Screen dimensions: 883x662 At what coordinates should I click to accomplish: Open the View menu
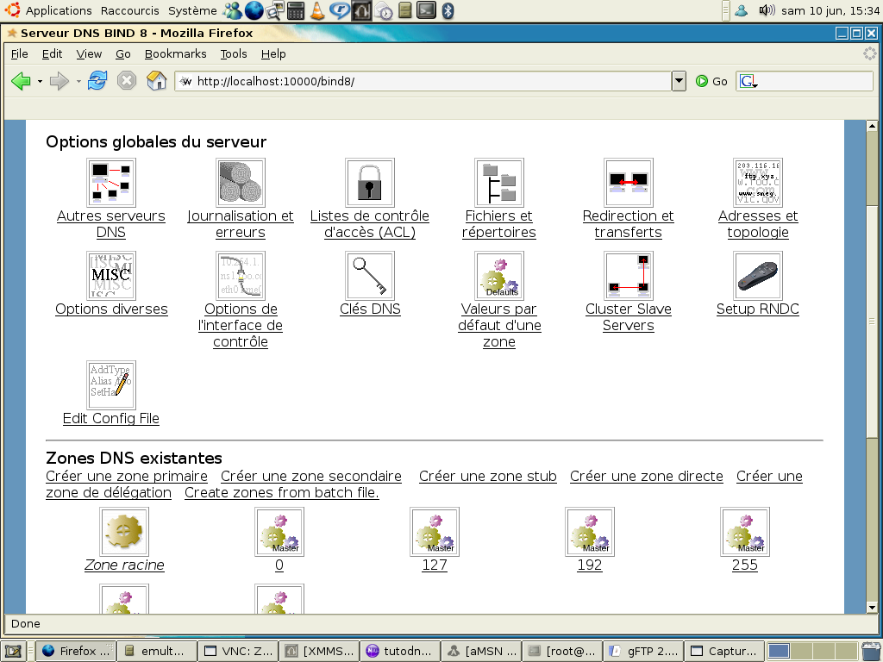[89, 54]
